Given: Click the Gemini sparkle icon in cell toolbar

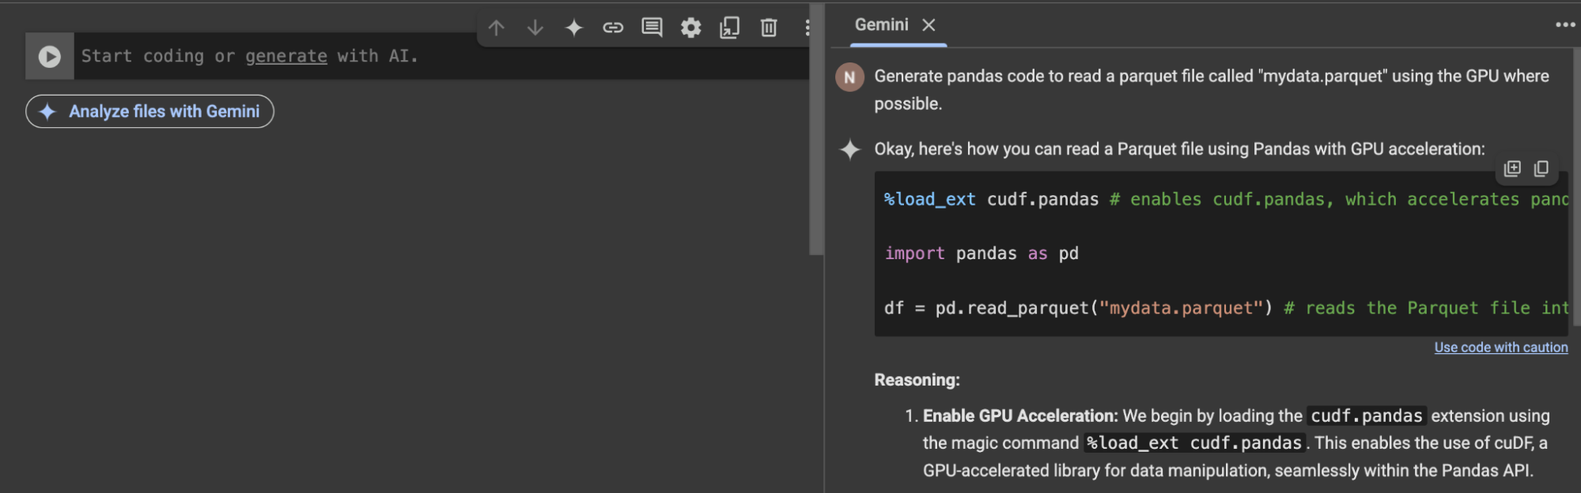Looking at the screenshot, I should click(x=574, y=28).
